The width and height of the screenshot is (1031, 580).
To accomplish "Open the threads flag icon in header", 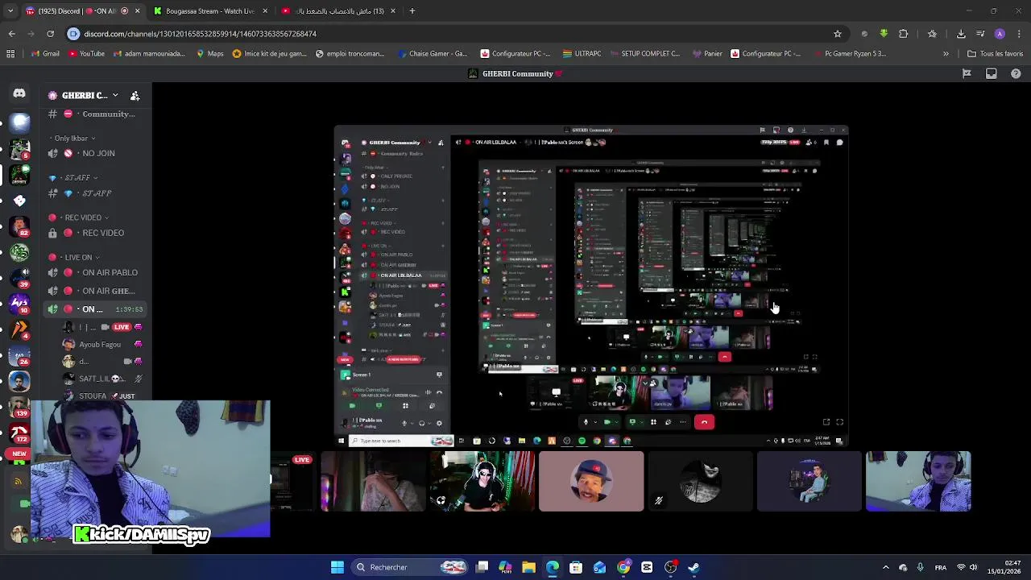I will tap(967, 73).
